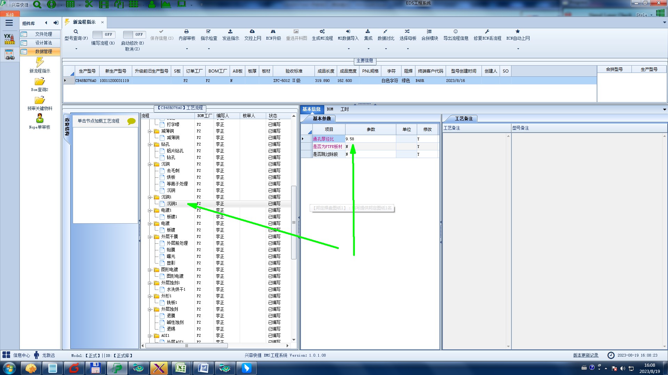Click the ECN升级 toolbar icon
The height and width of the screenshot is (375, 668).
pyautogui.click(x=273, y=32)
